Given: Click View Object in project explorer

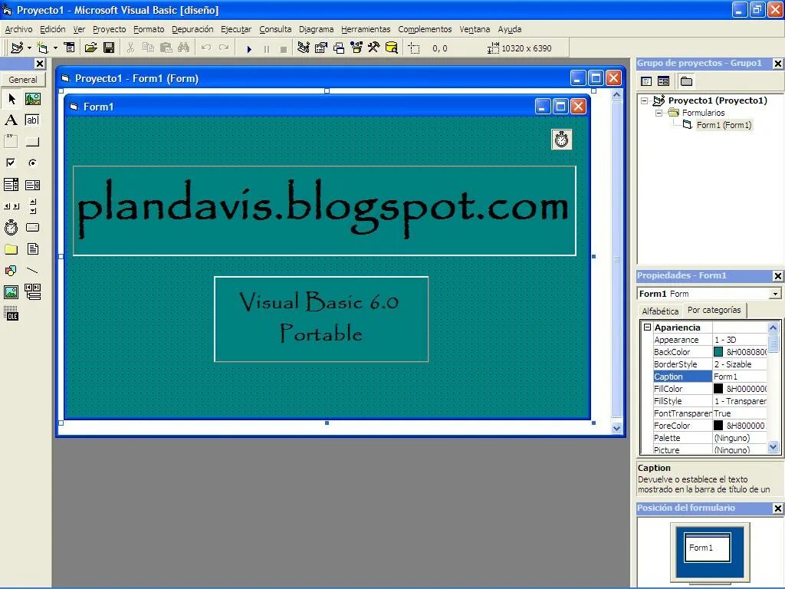Looking at the screenshot, I should click(663, 81).
